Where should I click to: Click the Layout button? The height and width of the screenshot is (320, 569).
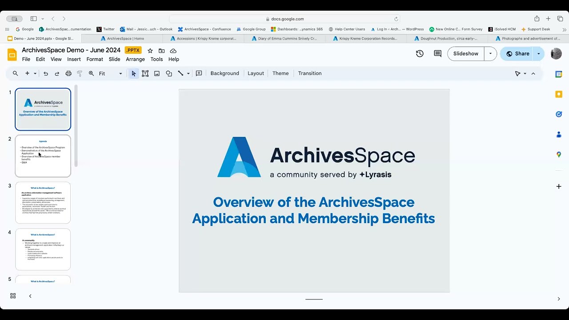(256, 73)
